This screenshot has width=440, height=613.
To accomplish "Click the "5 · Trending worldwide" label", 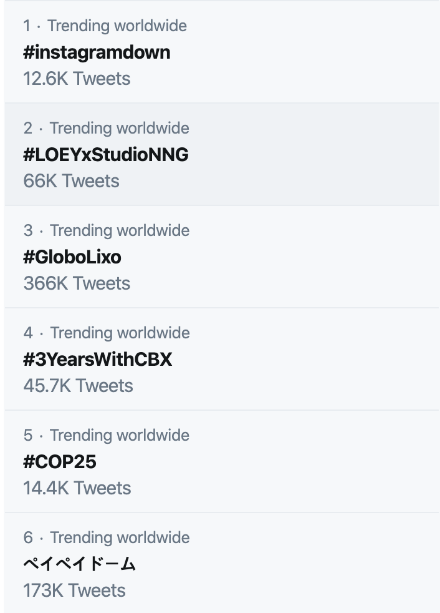I will click(x=106, y=436).
